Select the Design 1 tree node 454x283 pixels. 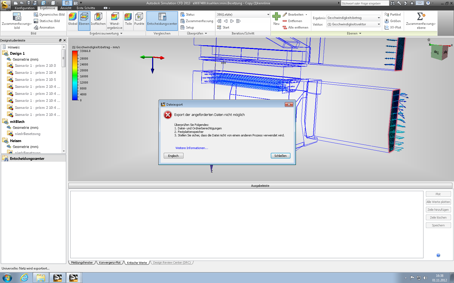click(x=17, y=53)
